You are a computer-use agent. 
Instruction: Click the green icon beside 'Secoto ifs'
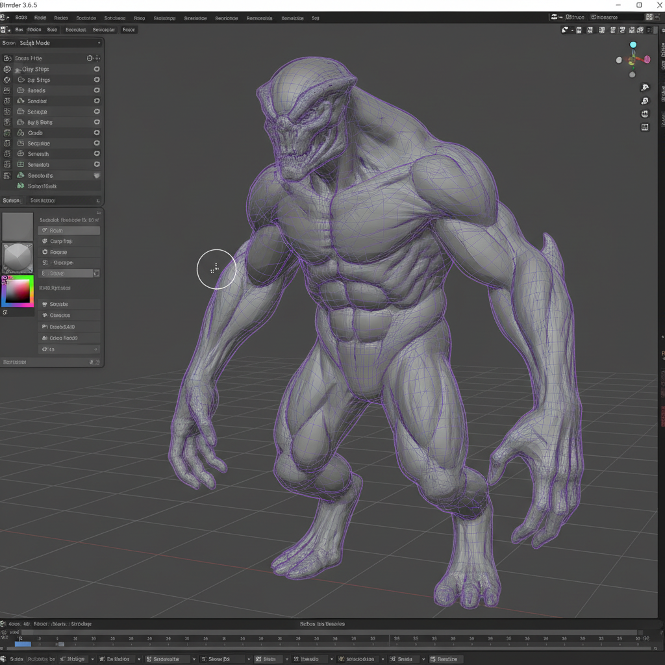[21, 176]
